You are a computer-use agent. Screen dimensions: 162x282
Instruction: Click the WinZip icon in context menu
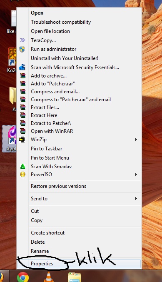[22, 140]
